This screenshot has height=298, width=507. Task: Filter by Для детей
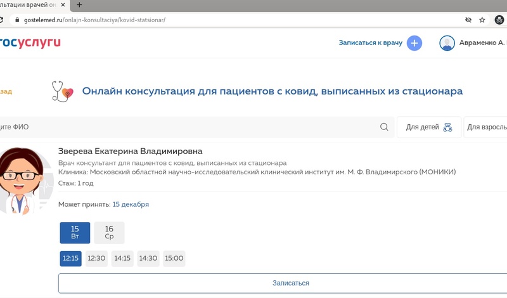(x=429, y=127)
